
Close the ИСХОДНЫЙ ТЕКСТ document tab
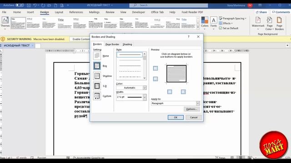(32, 45)
